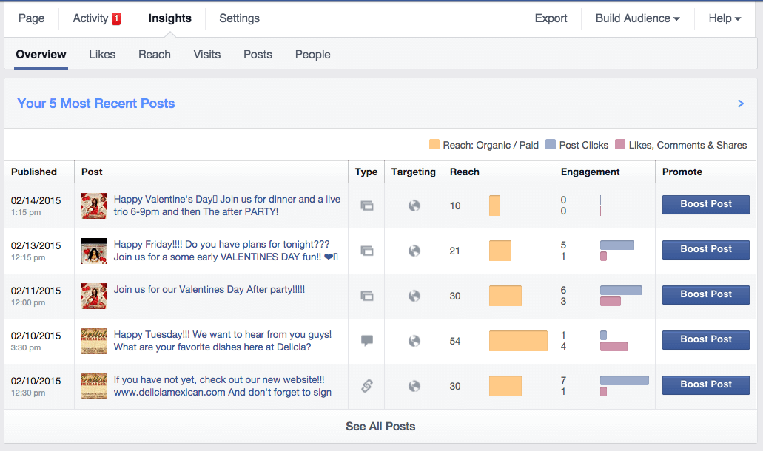This screenshot has height=451, width=763.
Task: Click the globe targeting icon for the Valentine's Day post
Action: [414, 206]
